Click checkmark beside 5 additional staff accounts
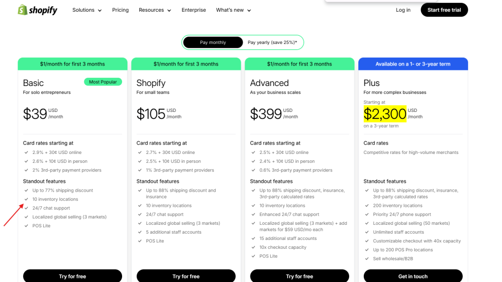502x282 pixels. (140, 232)
